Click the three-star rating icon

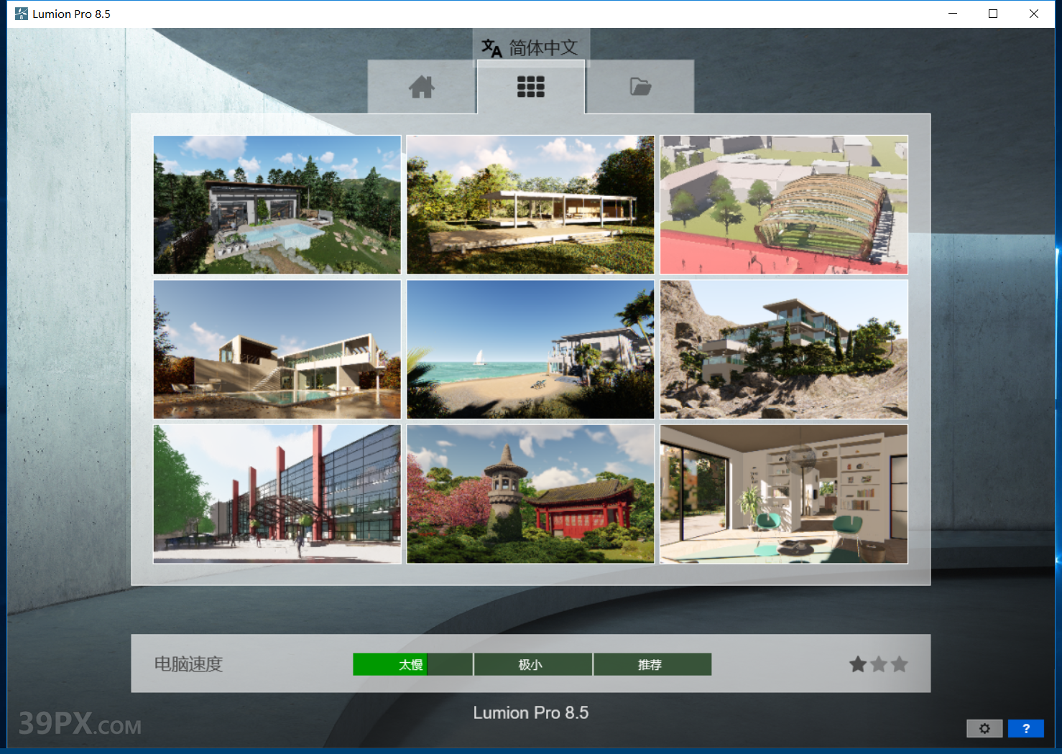878,664
